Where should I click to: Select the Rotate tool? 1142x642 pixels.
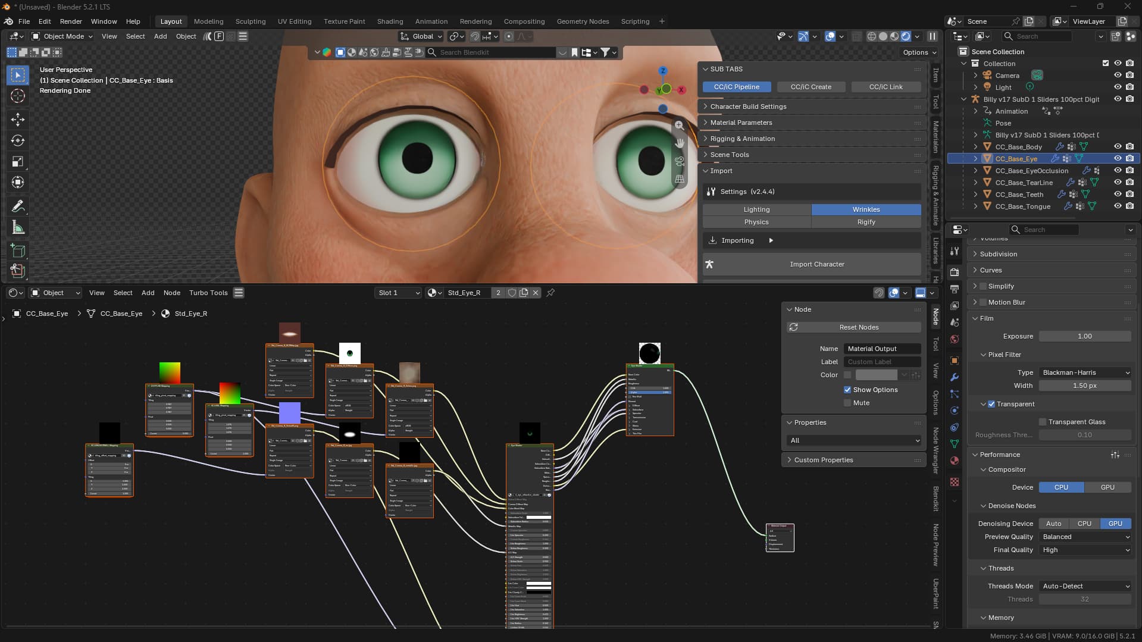[18, 140]
